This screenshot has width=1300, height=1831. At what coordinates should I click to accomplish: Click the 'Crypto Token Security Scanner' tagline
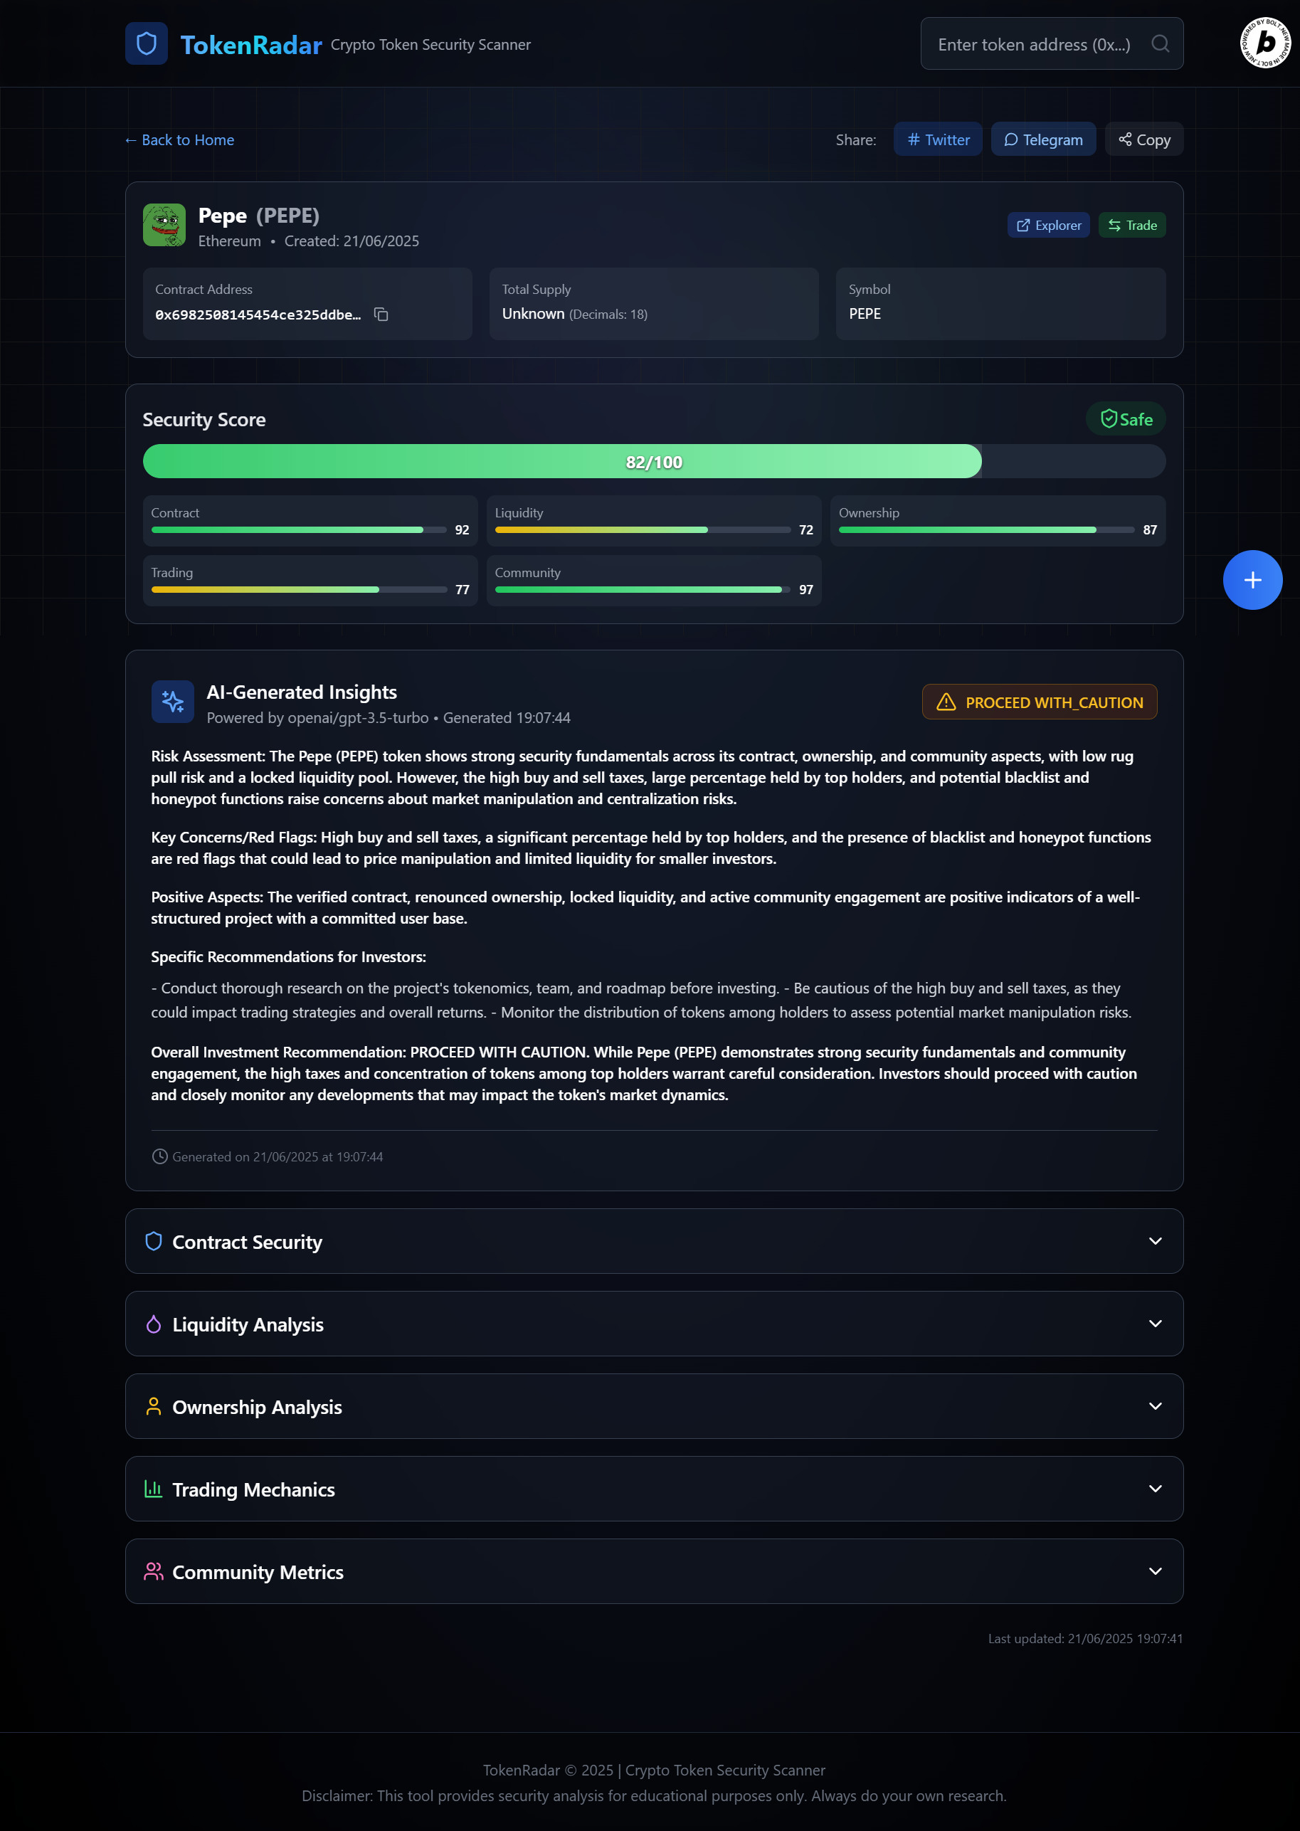pyautogui.click(x=430, y=45)
